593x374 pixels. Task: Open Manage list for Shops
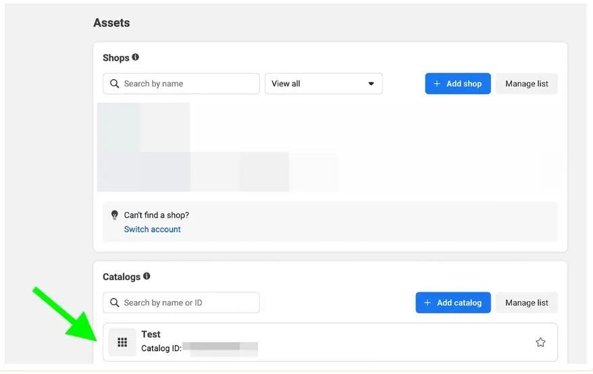pos(527,84)
